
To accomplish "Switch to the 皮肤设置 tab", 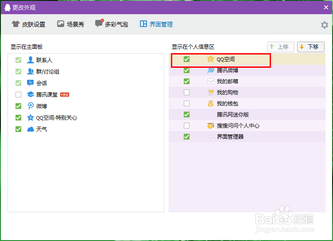I will (28, 24).
